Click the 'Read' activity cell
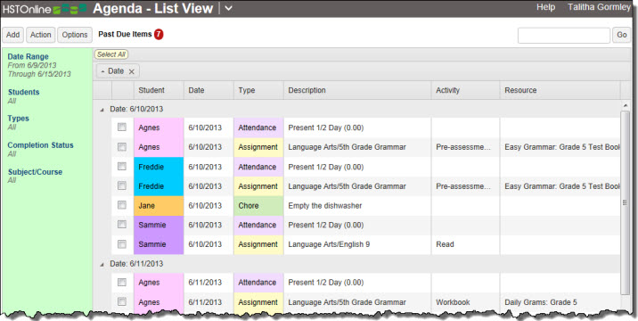 tap(465, 244)
